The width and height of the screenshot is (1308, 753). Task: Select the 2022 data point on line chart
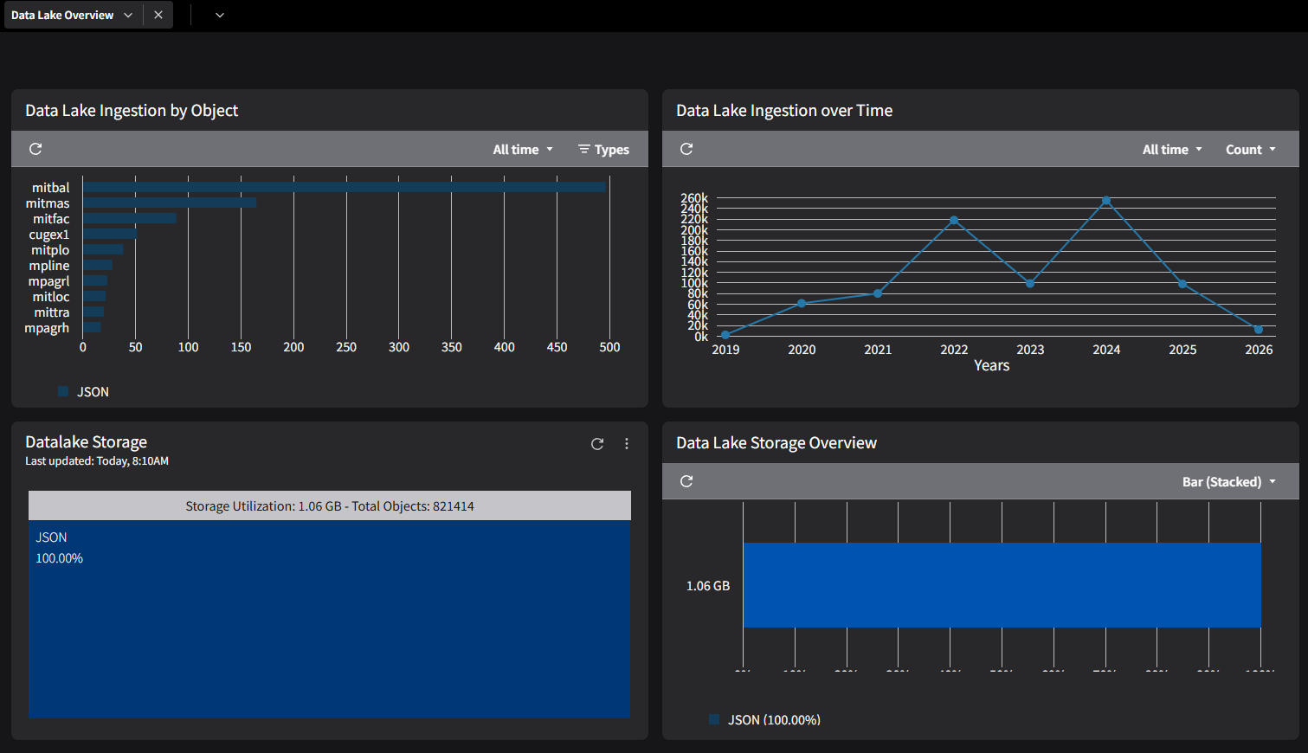(x=954, y=220)
